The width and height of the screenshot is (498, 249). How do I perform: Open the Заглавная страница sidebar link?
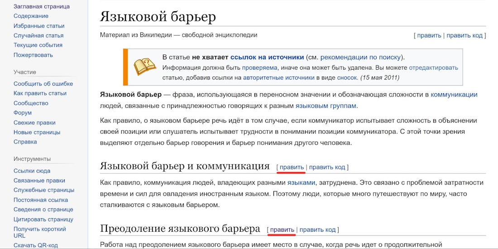click(x=42, y=6)
